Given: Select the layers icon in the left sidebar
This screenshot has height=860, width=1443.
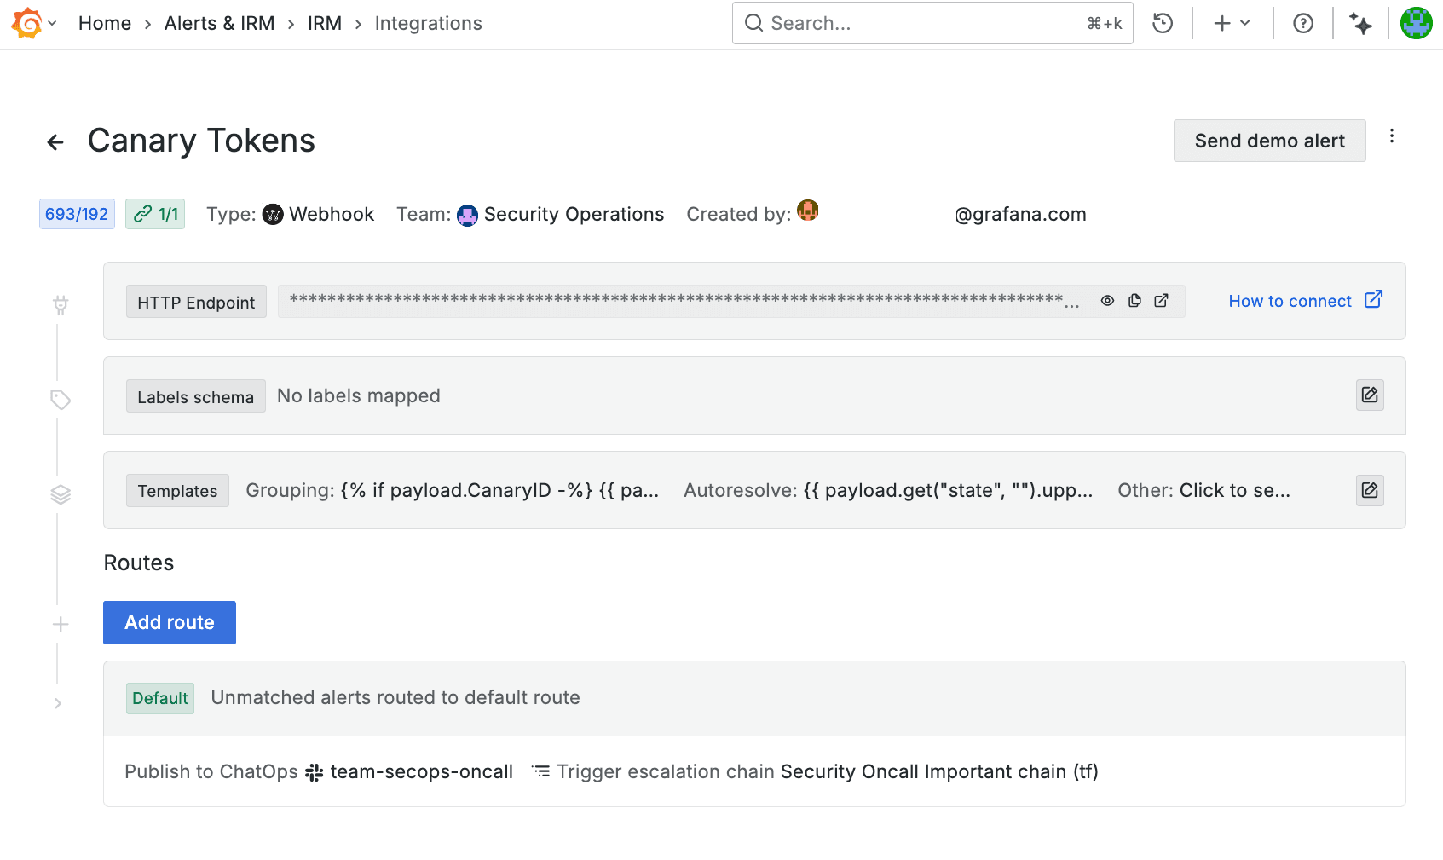Looking at the screenshot, I should [60, 493].
